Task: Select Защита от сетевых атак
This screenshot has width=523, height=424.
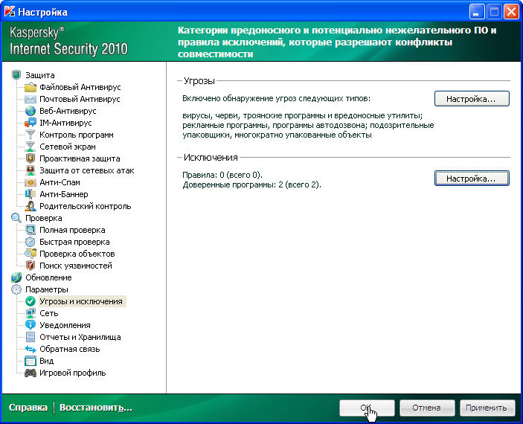Action: click(x=87, y=170)
